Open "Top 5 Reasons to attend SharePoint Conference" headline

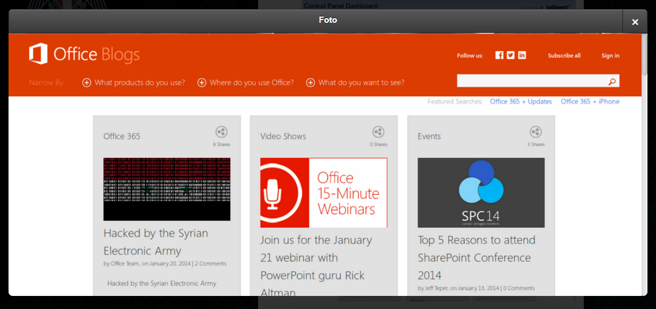(476, 257)
